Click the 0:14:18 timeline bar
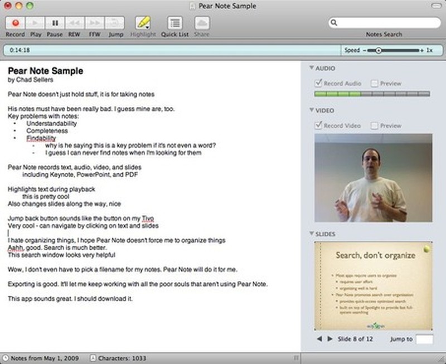The image size is (446, 364). 172,50
